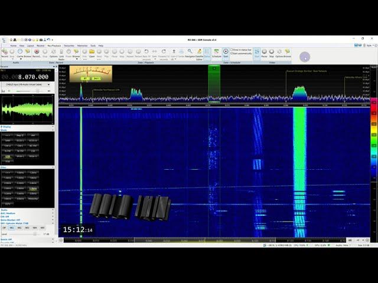Open the Receive ribbon tab
378x283 pixels.
coord(41,45)
